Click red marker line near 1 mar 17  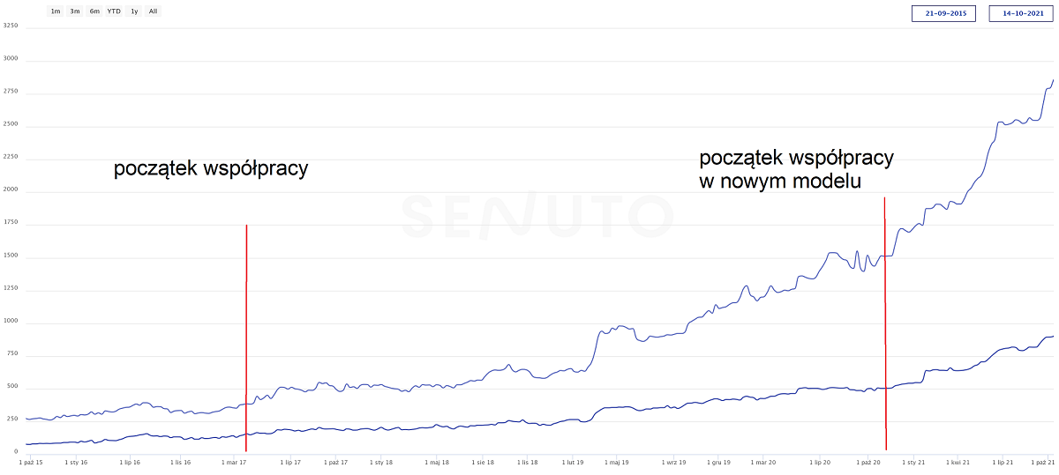click(246, 335)
